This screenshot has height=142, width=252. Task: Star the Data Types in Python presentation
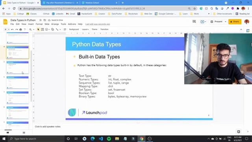pyautogui.click(x=41, y=20)
